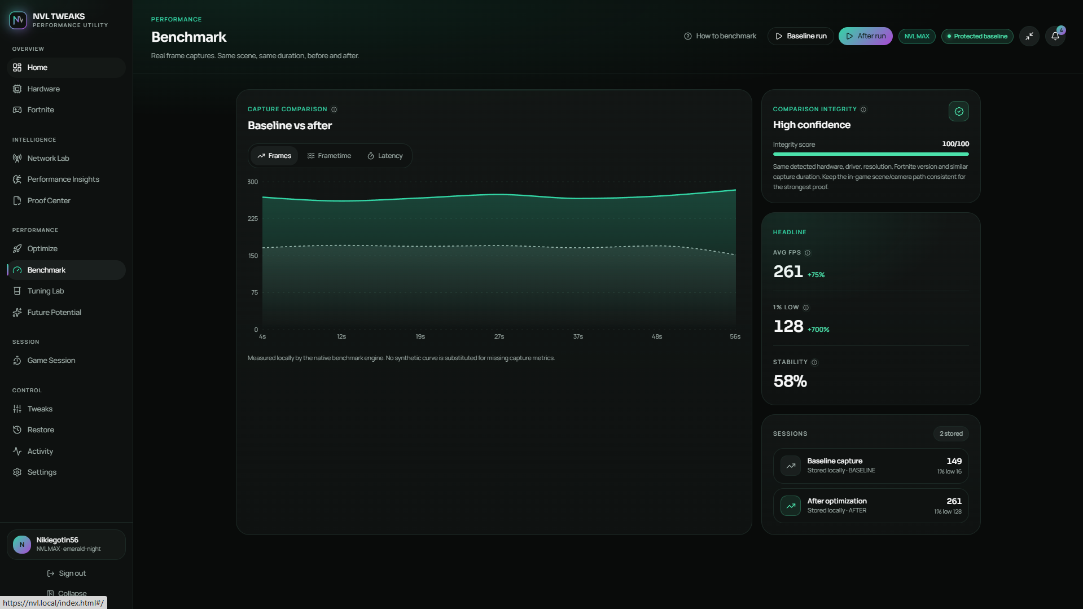1083x609 pixels.
Task: Click the Protected baseline badge
Action: [977, 36]
